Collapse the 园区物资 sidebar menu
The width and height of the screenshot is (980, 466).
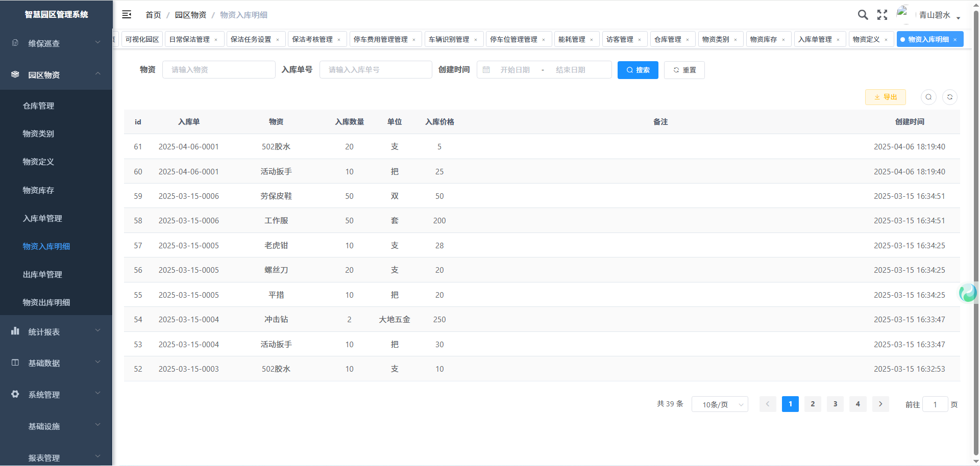pos(56,75)
